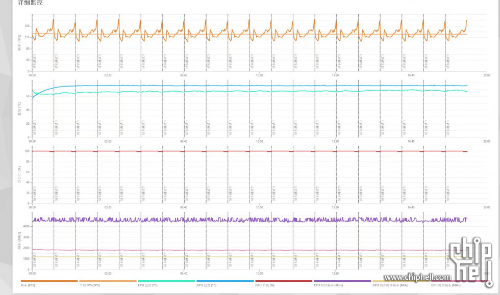The width and height of the screenshot is (500, 295).
Task: Click the 1000 label on the frequency axis
Action: 27,259
